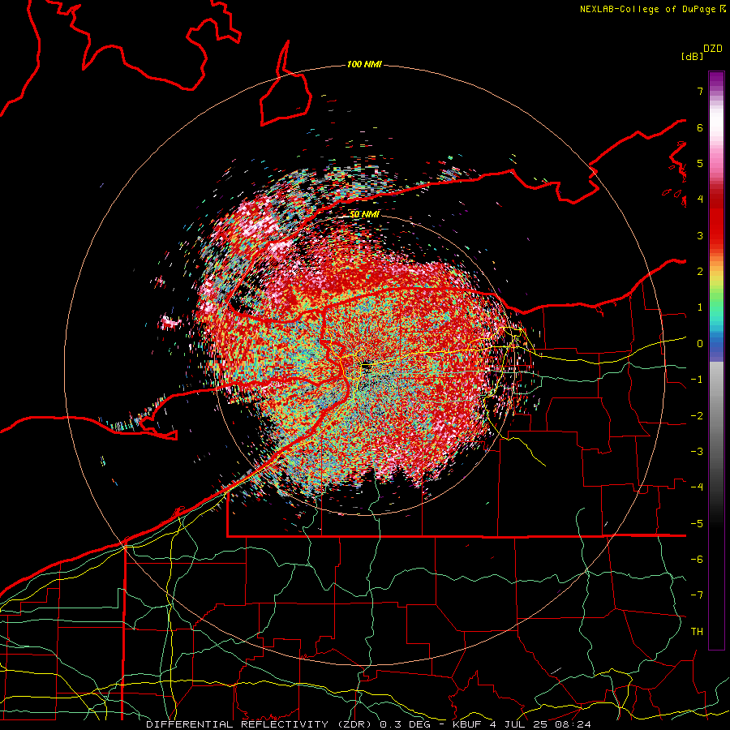Click the 50 NMI range ring label
Screen dimensions: 730x730
pos(364,214)
